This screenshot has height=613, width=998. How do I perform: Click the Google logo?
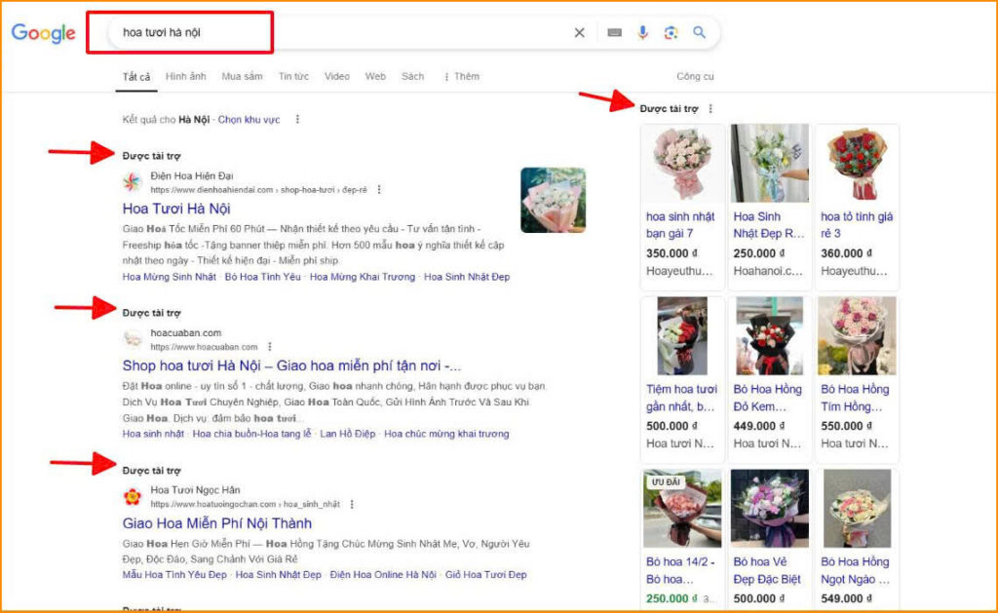click(43, 33)
